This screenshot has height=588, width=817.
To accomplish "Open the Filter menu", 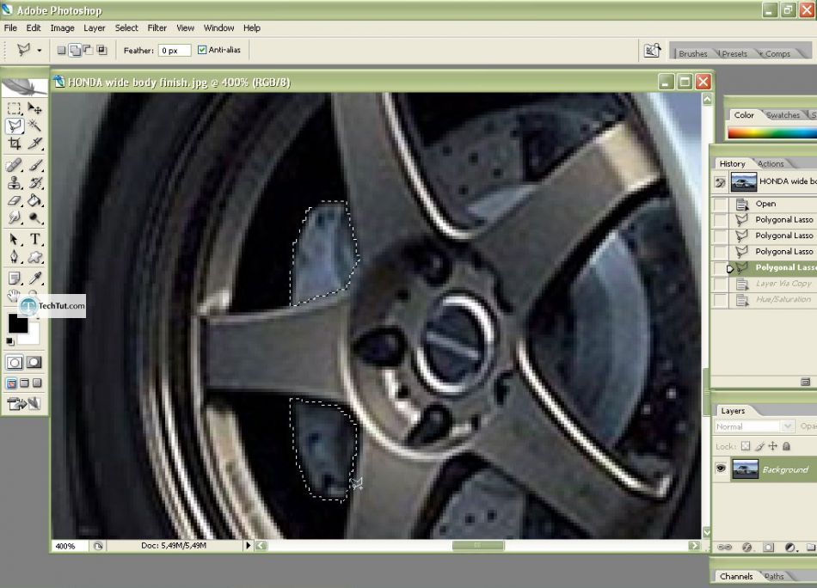I will (x=157, y=28).
